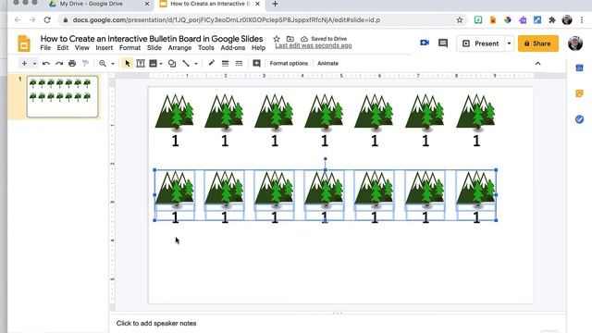Screen dimensions: 592x333
Task: Open the Help menu
Action: click(x=259, y=48)
